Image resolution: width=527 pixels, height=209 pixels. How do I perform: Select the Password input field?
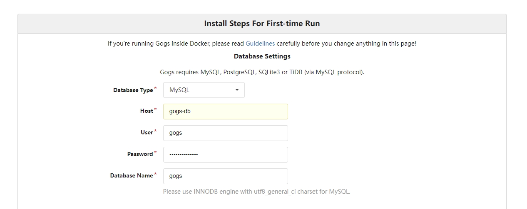pos(225,155)
